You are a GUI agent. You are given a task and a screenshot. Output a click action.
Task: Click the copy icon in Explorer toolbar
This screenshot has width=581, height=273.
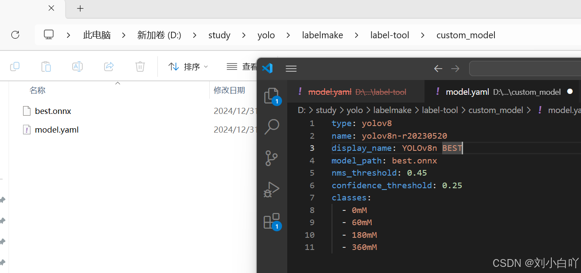click(15, 67)
